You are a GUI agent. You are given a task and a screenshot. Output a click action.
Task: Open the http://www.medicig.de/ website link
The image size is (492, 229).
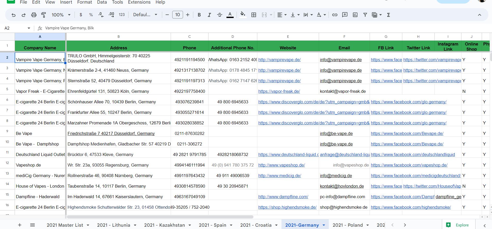click(x=280, y=176)
